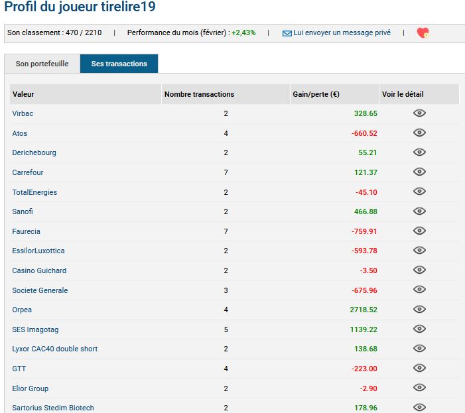Click the Casino Guichard link
This screenshot has width=465, height=413.
click(x=39, y=270)
